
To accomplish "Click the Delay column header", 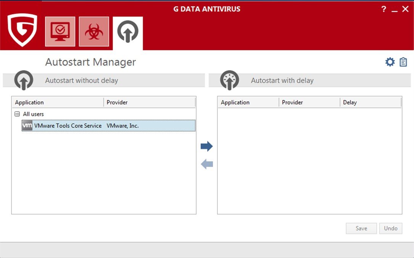I will [x=371, y=103].
